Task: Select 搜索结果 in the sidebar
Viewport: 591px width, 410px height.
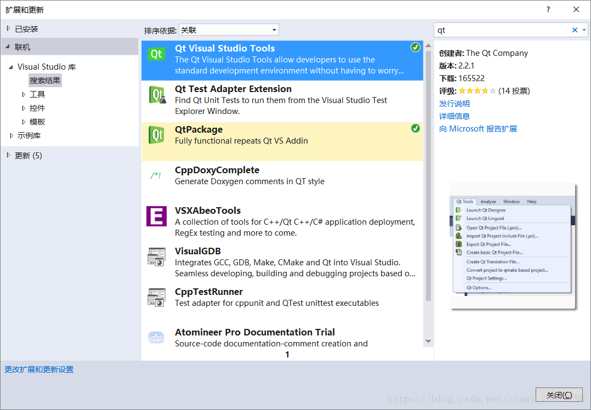Action: tap(44, 80)
